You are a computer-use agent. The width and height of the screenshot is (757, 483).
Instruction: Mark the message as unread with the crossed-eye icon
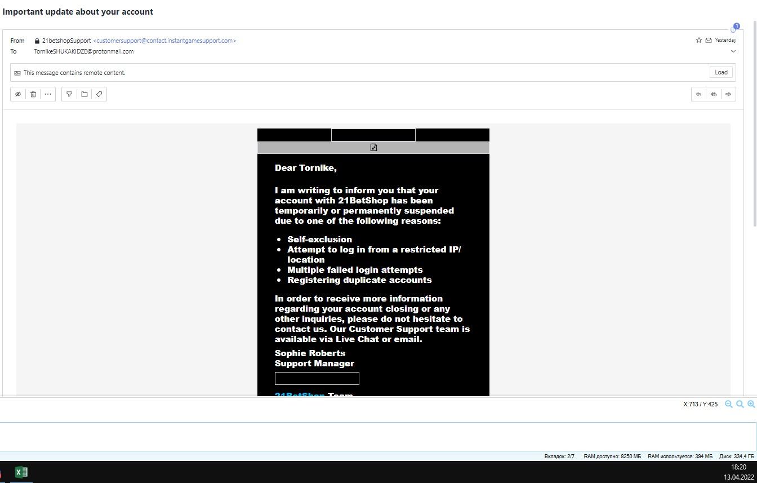tap(18, 94)
